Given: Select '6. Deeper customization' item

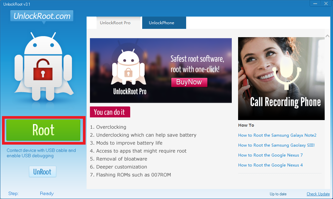Looking at the screenshot, I should click(119, 167).
